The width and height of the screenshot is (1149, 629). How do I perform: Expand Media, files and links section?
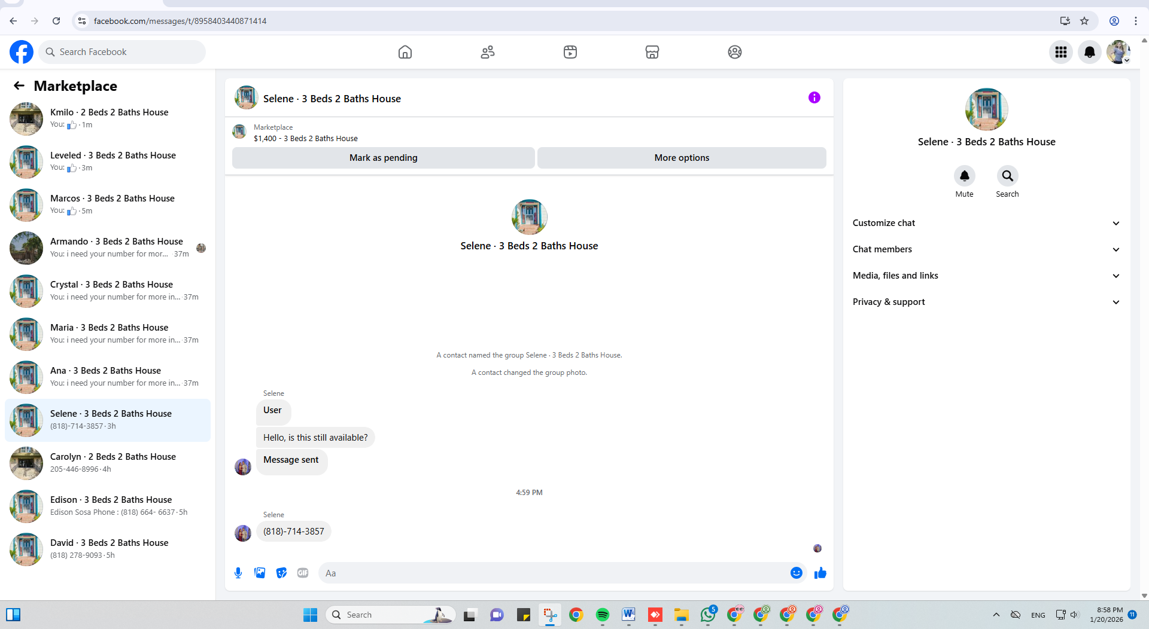[986, 276]
